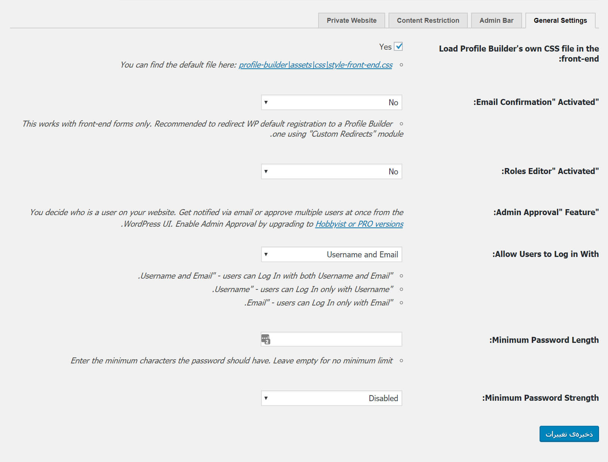This screenshot has height=462, width=608.
Task: Click the 'Load Profile Builder's own CSS file' label
Action: tap(519, 53)
